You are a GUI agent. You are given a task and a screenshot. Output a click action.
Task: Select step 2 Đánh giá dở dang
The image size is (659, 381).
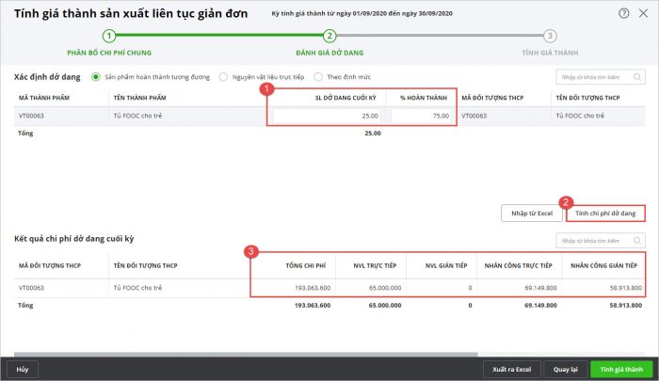[x=329, y=36]
